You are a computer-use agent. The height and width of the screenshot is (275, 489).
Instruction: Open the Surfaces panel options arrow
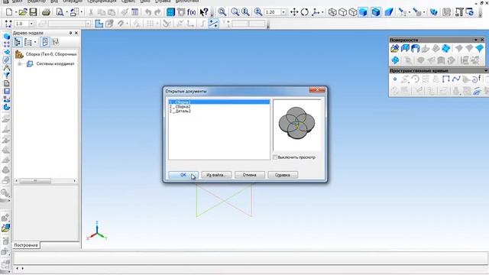coord(476,40)
